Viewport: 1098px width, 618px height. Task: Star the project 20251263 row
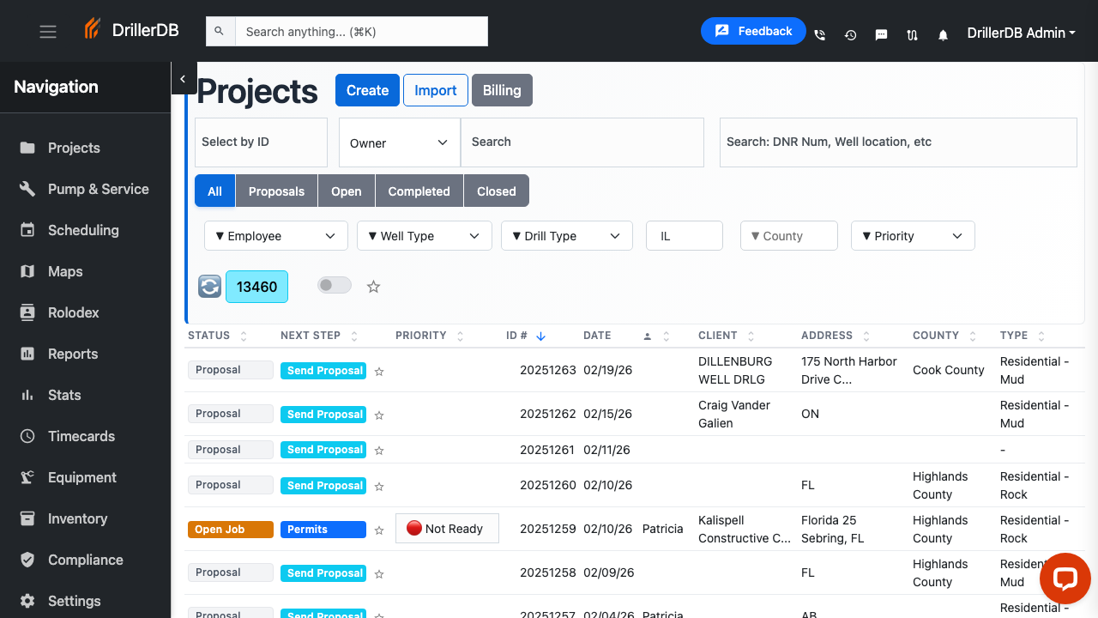coord(378,372)
